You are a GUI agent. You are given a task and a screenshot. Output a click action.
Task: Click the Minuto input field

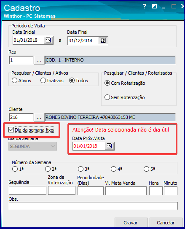pos(171,191)
